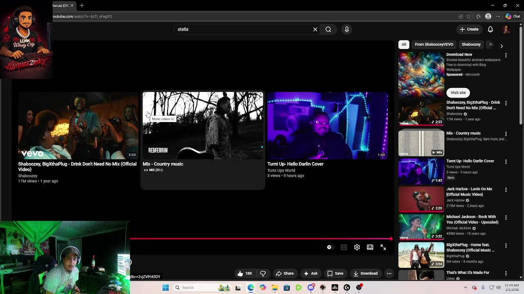Open Bing Wallpaper ad thumbnail
This screenshot has width=524, height=294.
pos(421,74)
